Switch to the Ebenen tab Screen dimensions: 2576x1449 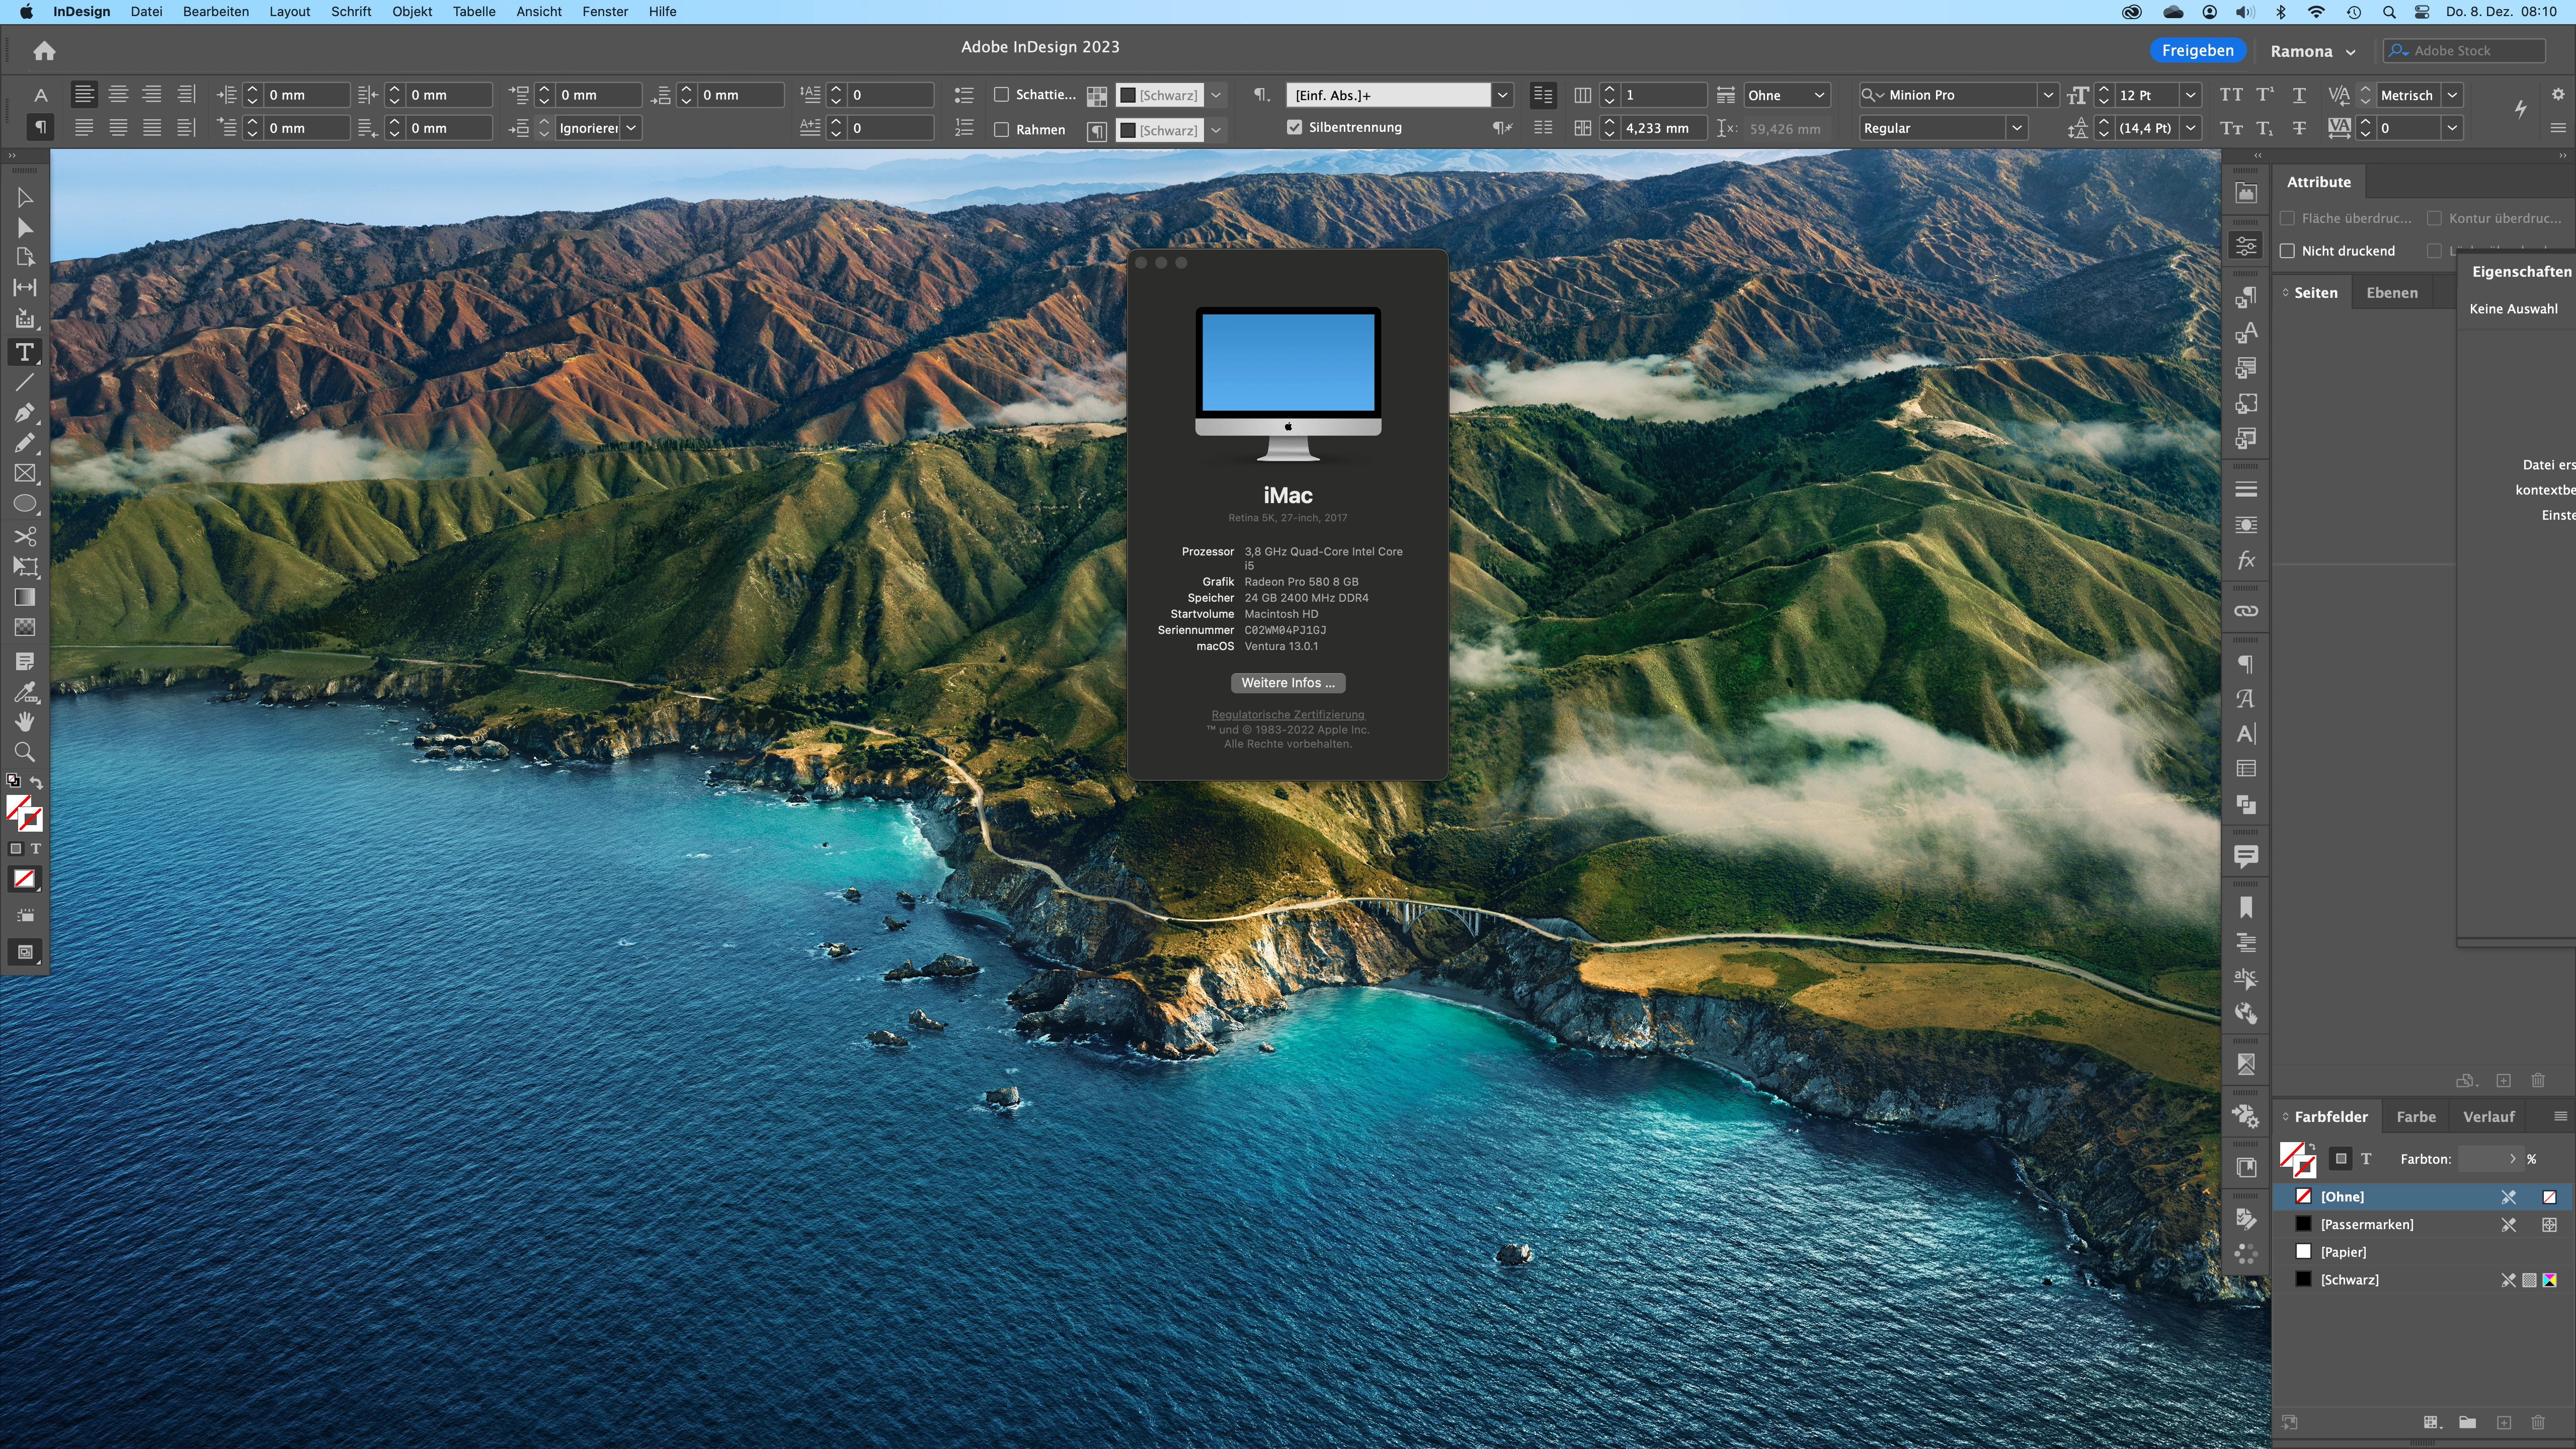pyautogui.click(x=2391, y=293)
